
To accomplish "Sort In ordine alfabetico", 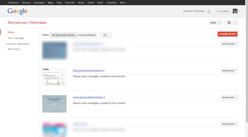I will click(87, 35).
